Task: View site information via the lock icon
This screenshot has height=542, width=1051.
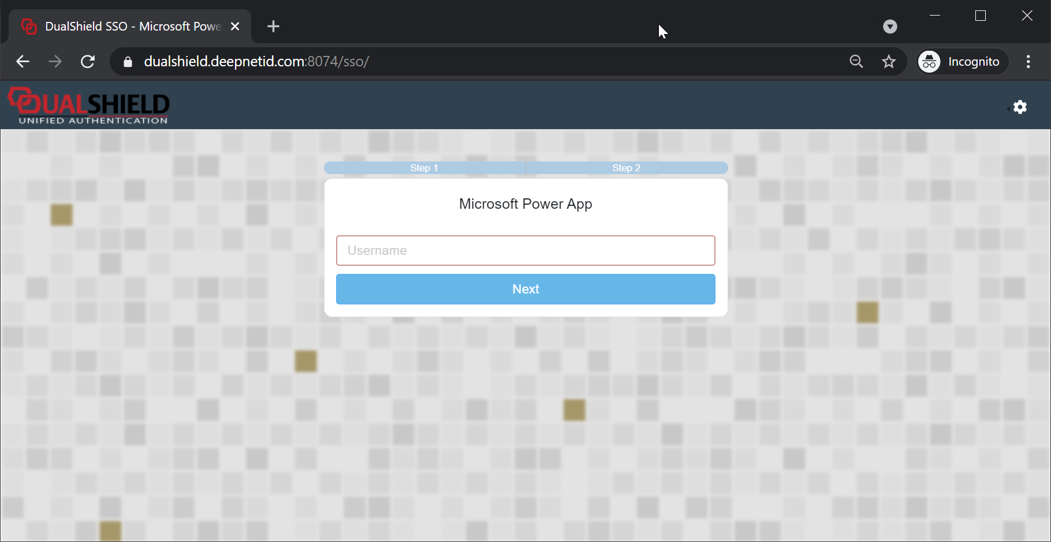Action: (x=128, y=62)
